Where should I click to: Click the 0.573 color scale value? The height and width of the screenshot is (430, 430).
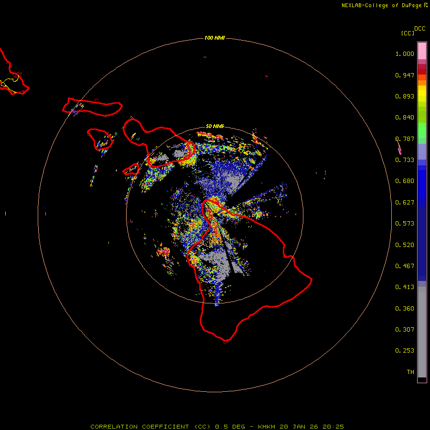click(405, 224)
